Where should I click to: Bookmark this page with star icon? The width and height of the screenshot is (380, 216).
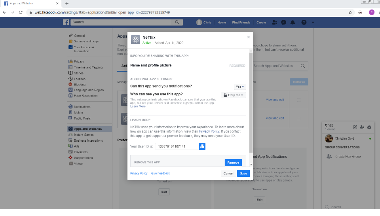(x=350, y=12)
